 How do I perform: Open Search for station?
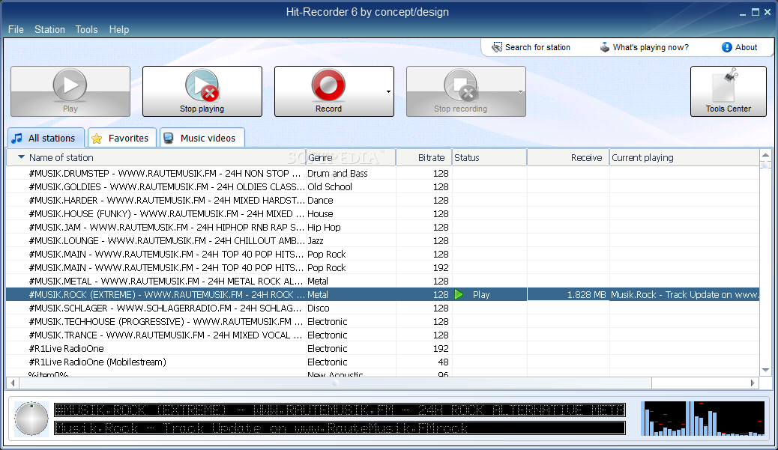[531, 48]
